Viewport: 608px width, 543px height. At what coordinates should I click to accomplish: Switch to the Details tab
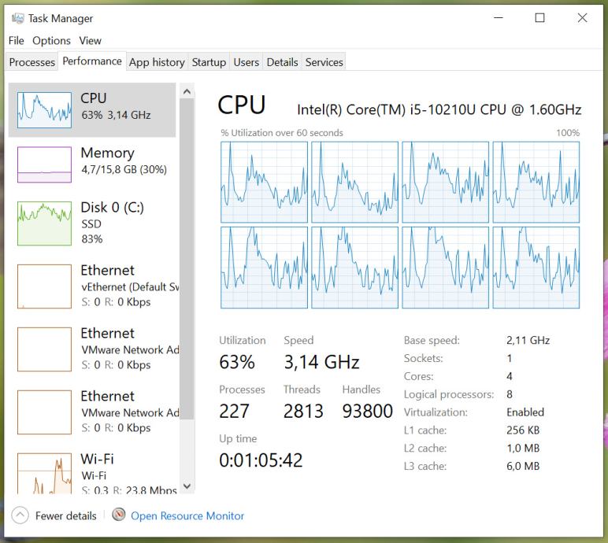[282, 62]
